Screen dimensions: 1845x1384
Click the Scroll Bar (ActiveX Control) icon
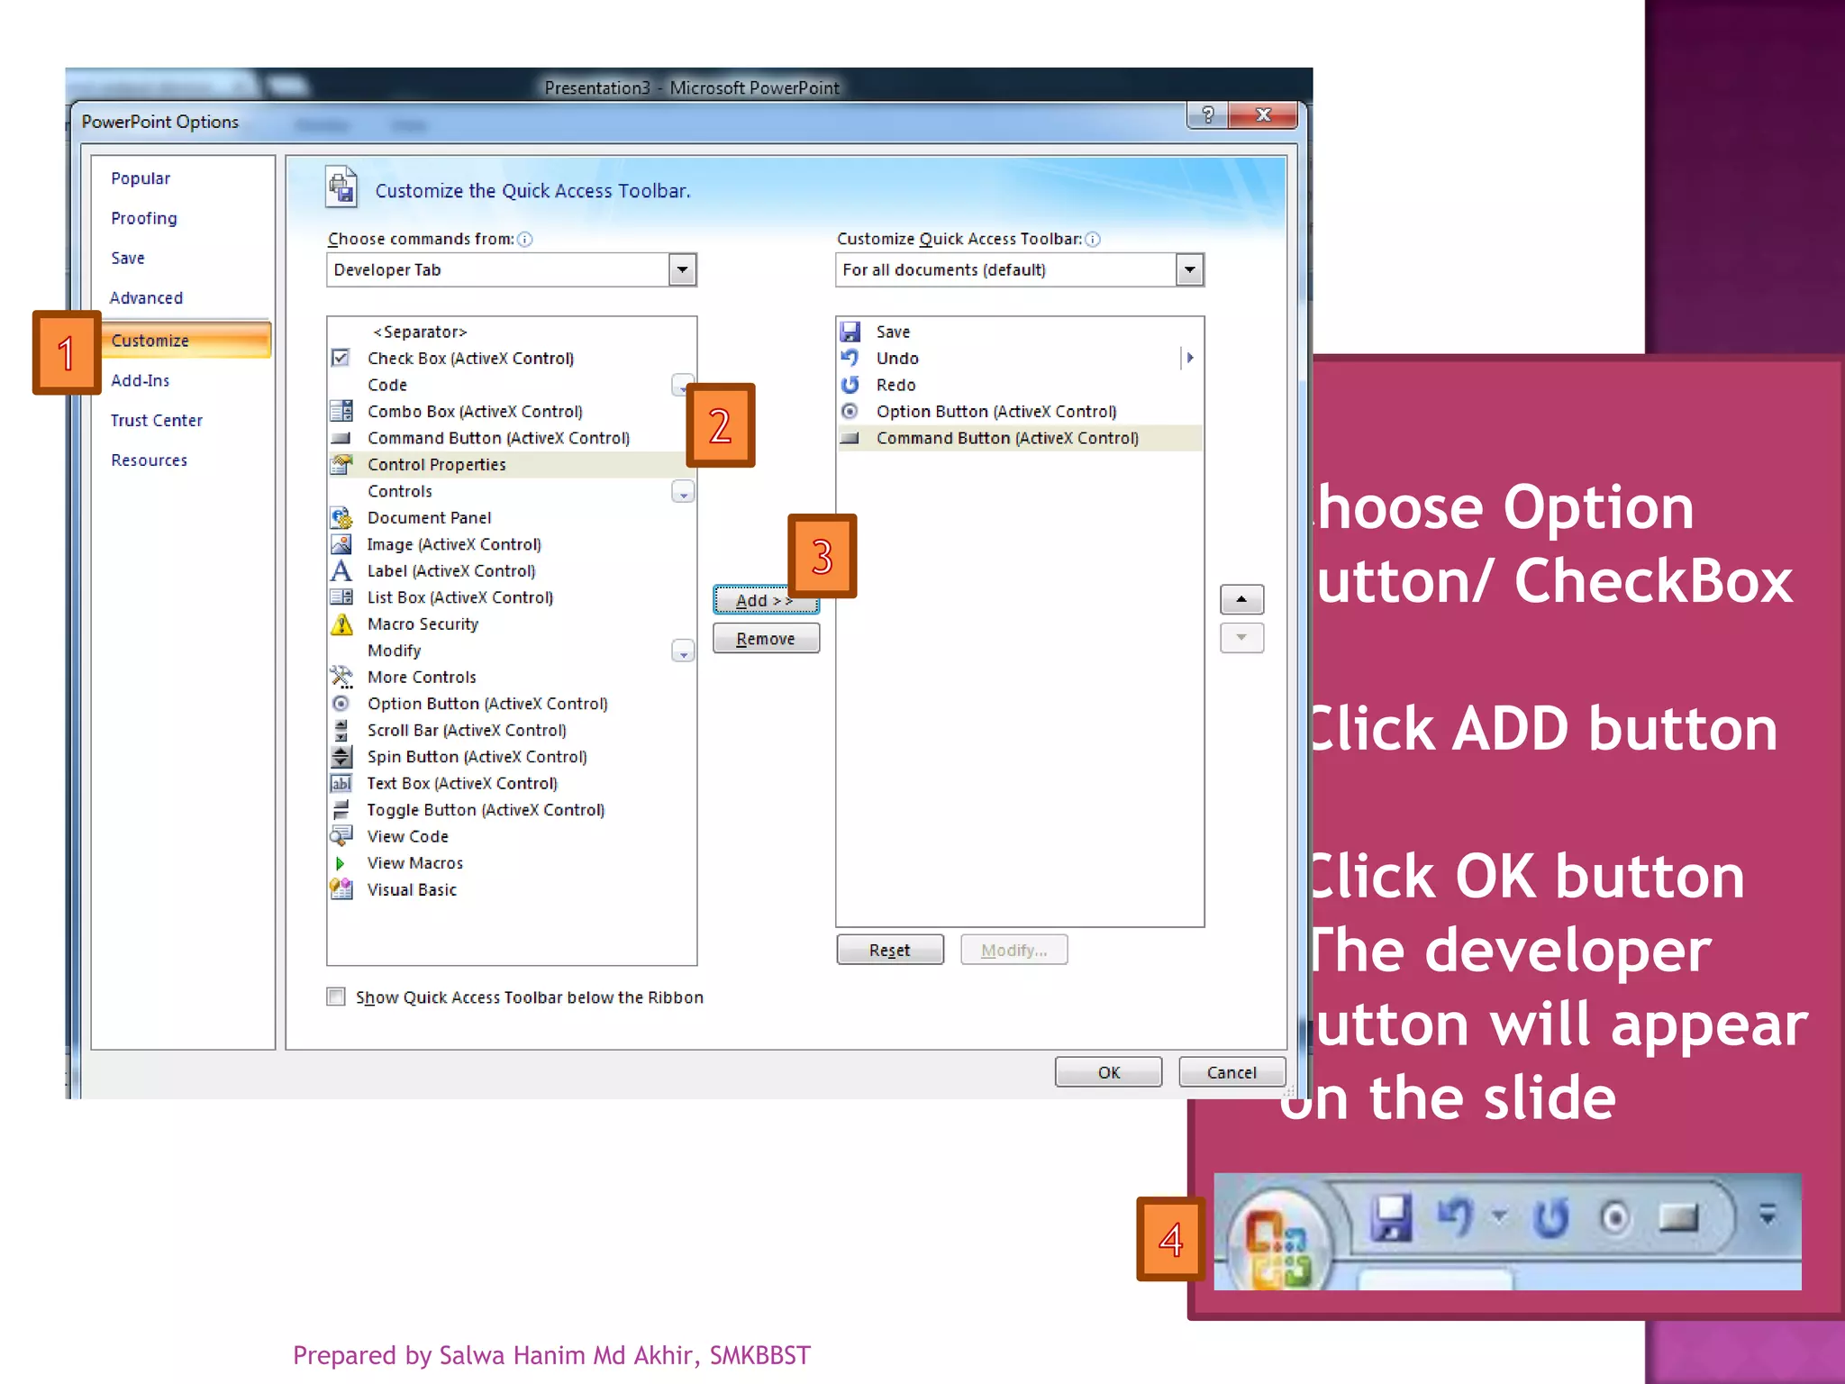(341, 730)
